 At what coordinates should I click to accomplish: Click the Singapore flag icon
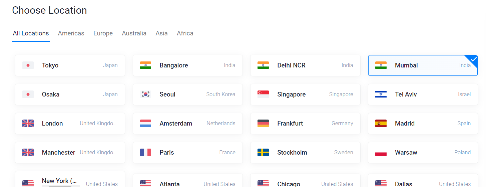[263, 95]
